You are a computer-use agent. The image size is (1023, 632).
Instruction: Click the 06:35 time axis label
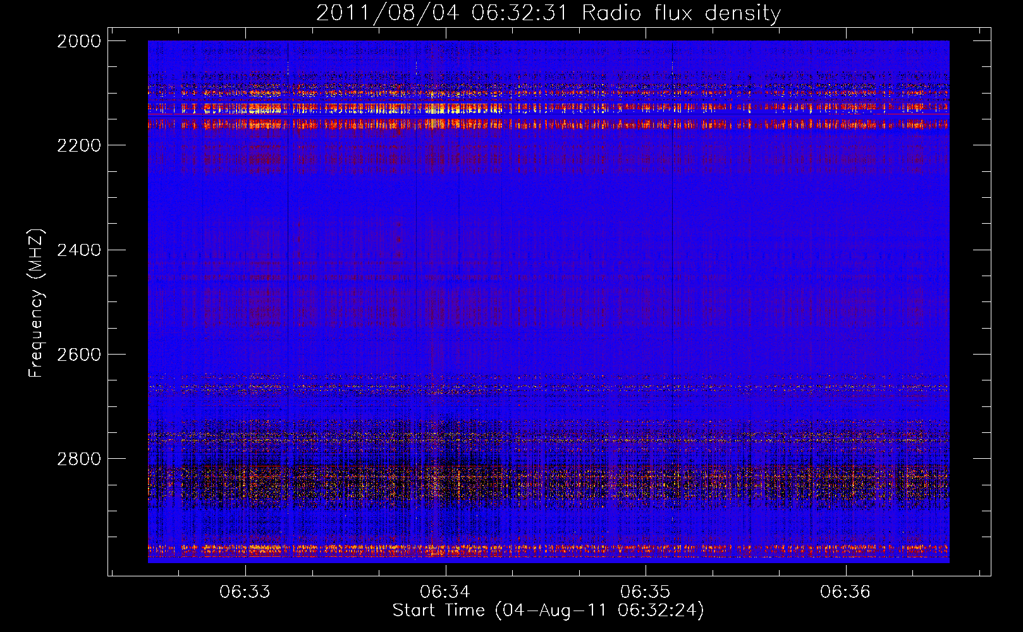tap(645, 592)
